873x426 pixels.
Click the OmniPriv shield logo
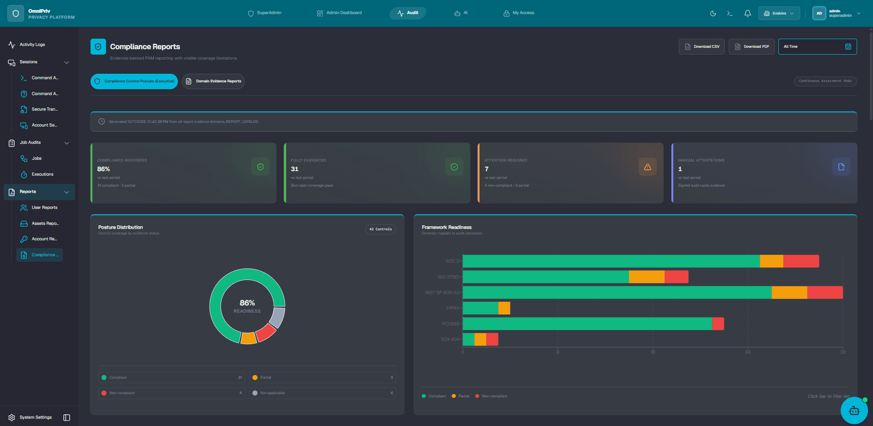16,14
